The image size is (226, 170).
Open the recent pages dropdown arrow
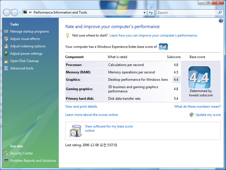pos(20,12)
